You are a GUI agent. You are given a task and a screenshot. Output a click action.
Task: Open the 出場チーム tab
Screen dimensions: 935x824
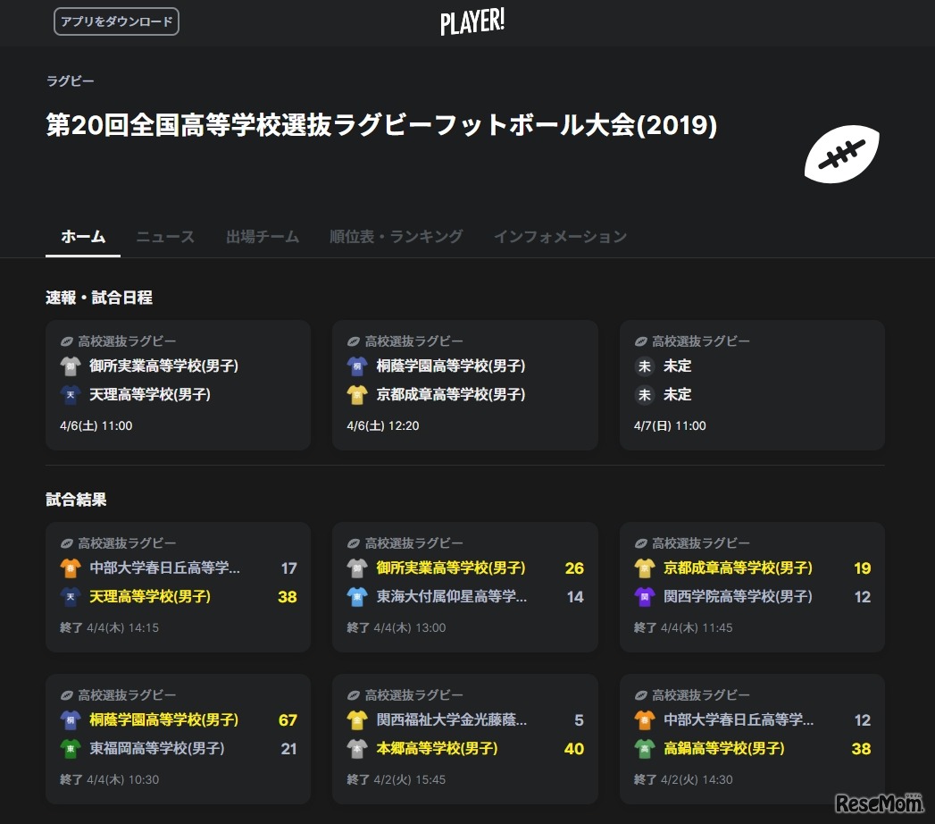262,236
